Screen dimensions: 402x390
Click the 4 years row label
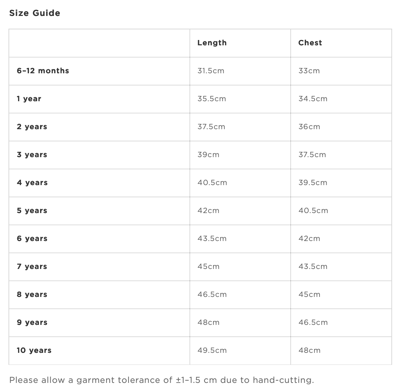tap(32, 183)
